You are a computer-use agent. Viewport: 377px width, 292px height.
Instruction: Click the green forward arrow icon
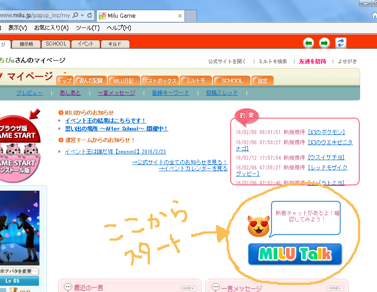click(324, 43)
